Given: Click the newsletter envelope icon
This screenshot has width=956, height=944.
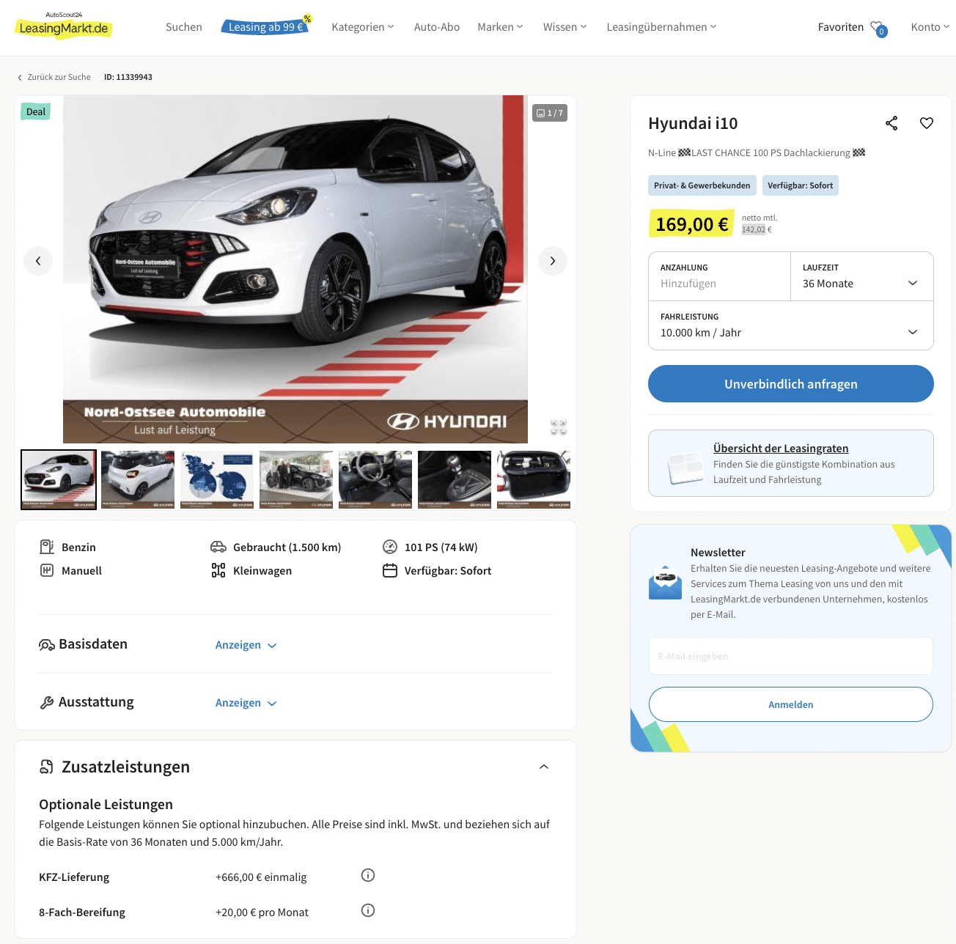Looking at the screenshot, I should tap(666, 583).
